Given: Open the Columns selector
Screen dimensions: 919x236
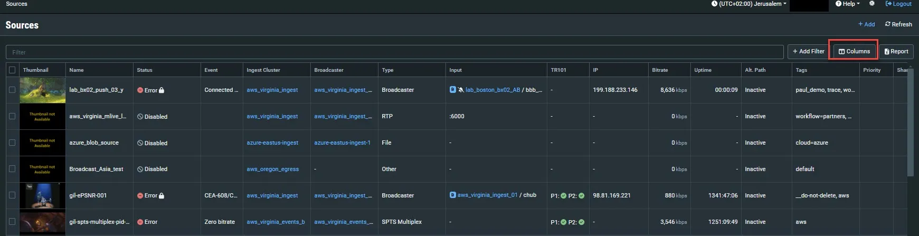Looking at the screenshot, I should point(854,51).
